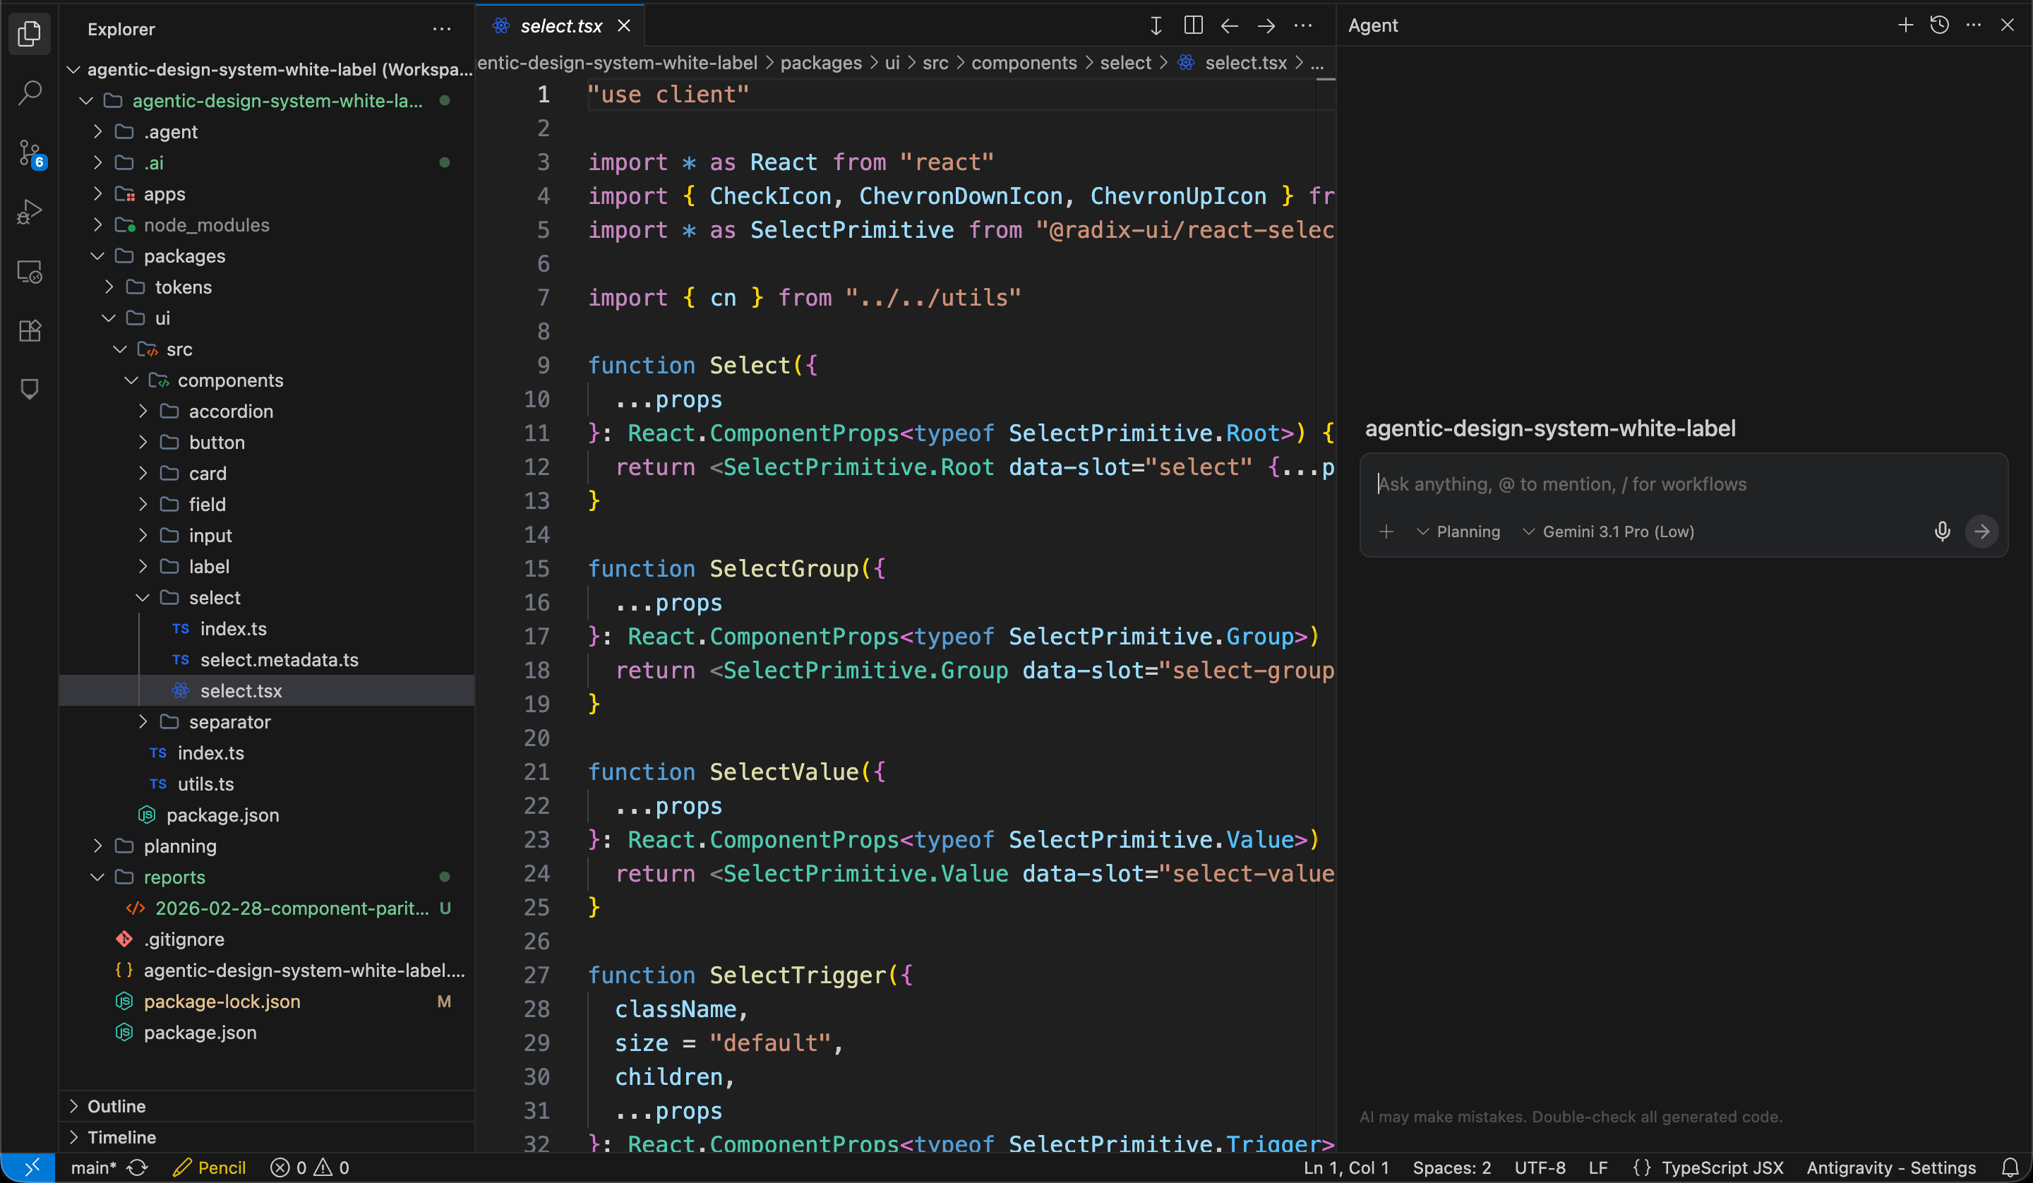Open the Gemini 3.1 Pro model dropdown

(1609, 531)
